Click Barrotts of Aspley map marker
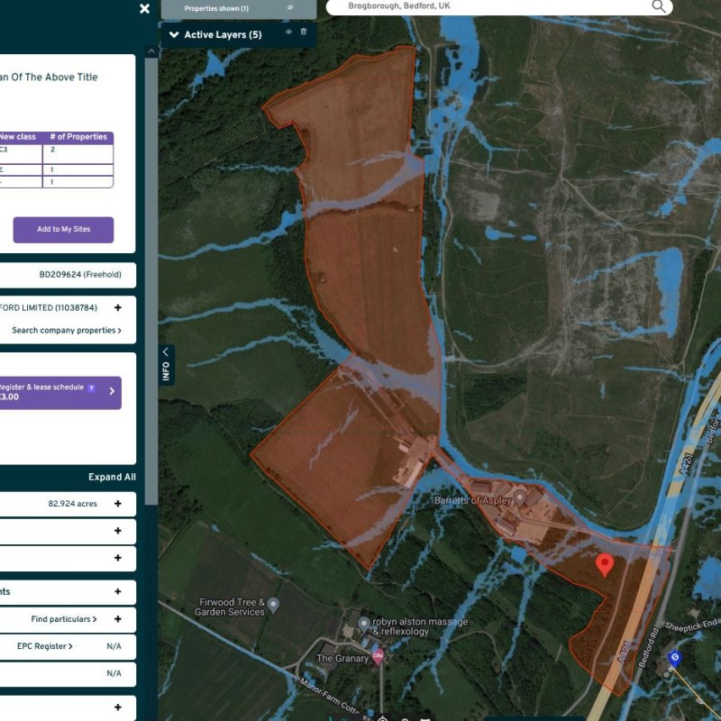Image resolution: width=721 pixels, height=721 pixels. coord(520,499)
